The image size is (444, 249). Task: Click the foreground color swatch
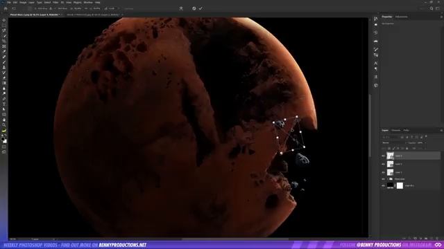3,139
